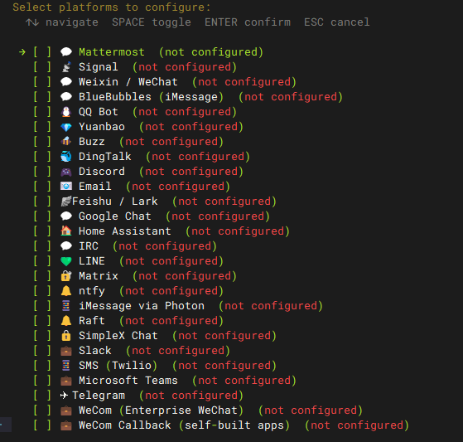The height and width of the screenshot is (442, 463).
Task: Check the Slack platform checkbox
Action: 42,351
